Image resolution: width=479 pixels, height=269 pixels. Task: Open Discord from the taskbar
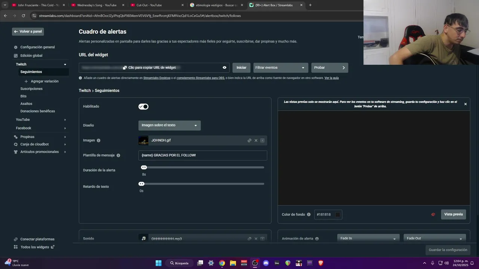click(266, 263)
